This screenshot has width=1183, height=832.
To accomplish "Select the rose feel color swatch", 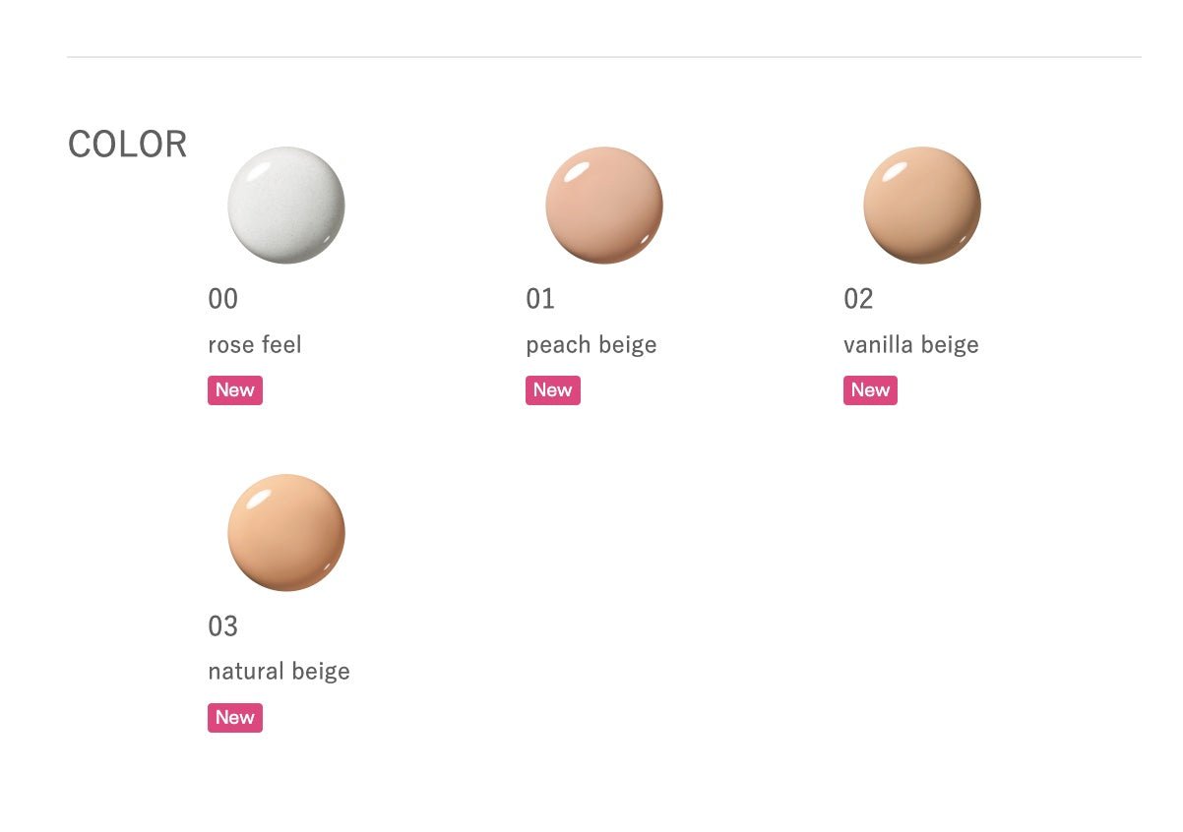I will click(x=286, y=206).
